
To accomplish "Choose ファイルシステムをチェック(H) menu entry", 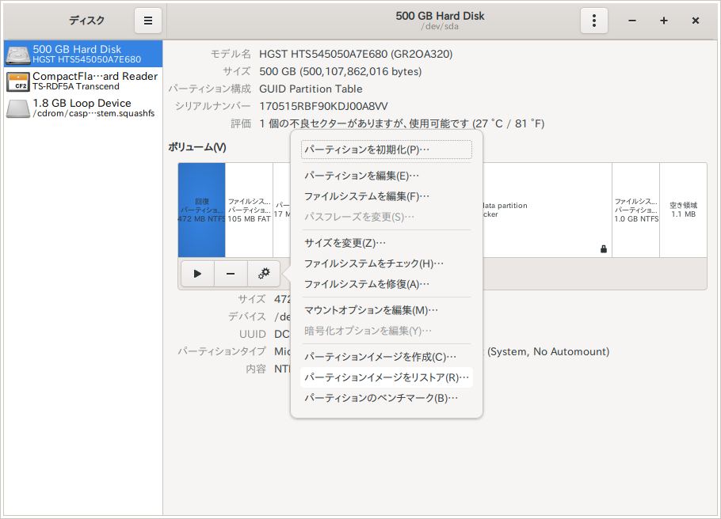I will (x=387, y=263).
